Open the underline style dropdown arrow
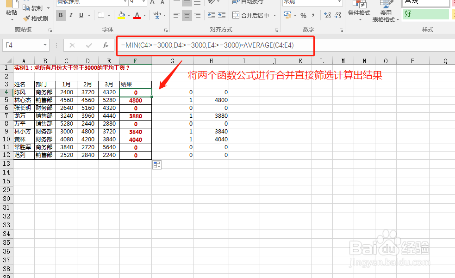Image resolution: width=455 pixels, height=278 pixels. coord(89,15)
